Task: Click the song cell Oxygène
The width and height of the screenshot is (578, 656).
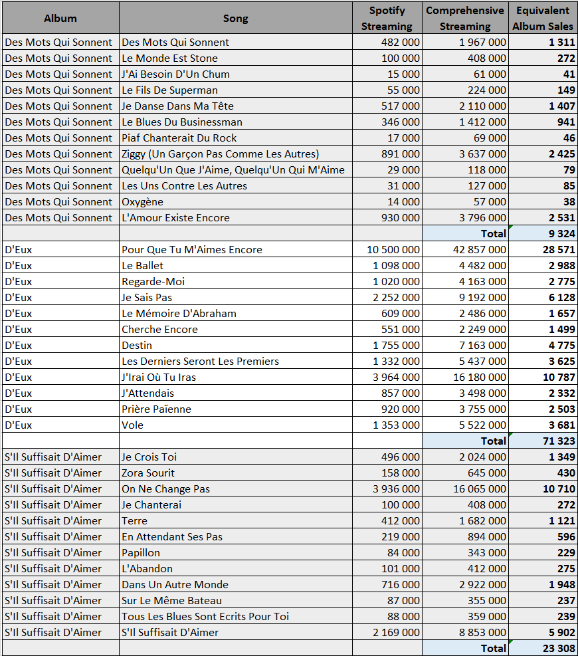Action: 235,201
